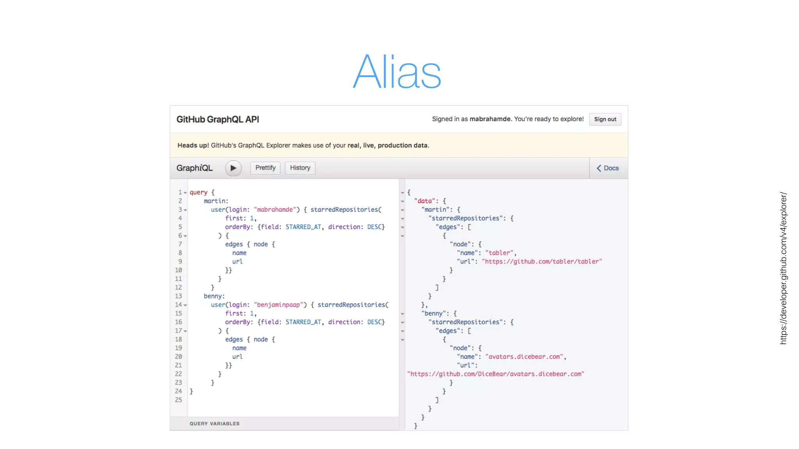Click the GitHub GraphQL API title
Image resolution: width=799 pixels, height=449 pixels.
tap(218, 119)
